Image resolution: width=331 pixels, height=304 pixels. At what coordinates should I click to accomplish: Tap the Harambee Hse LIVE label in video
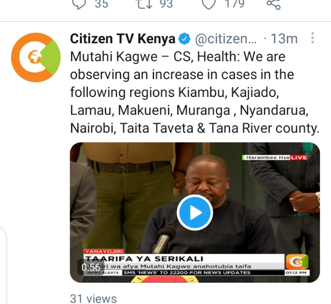pyautogui.click(x=275, y=157)
